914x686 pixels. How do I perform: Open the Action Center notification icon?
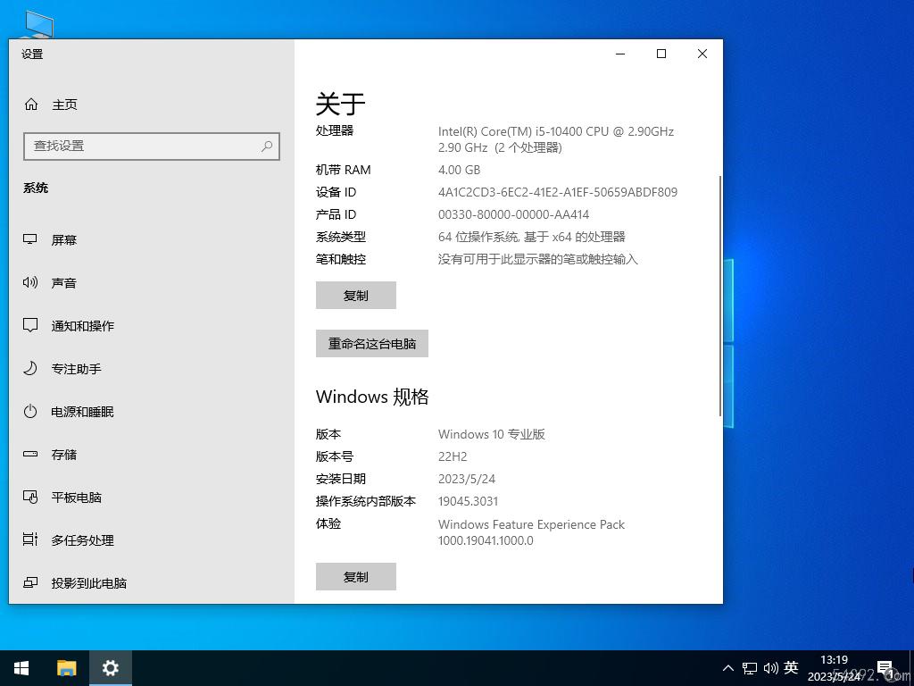click(x=885, y=668)
